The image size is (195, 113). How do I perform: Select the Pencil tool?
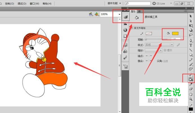191,60
